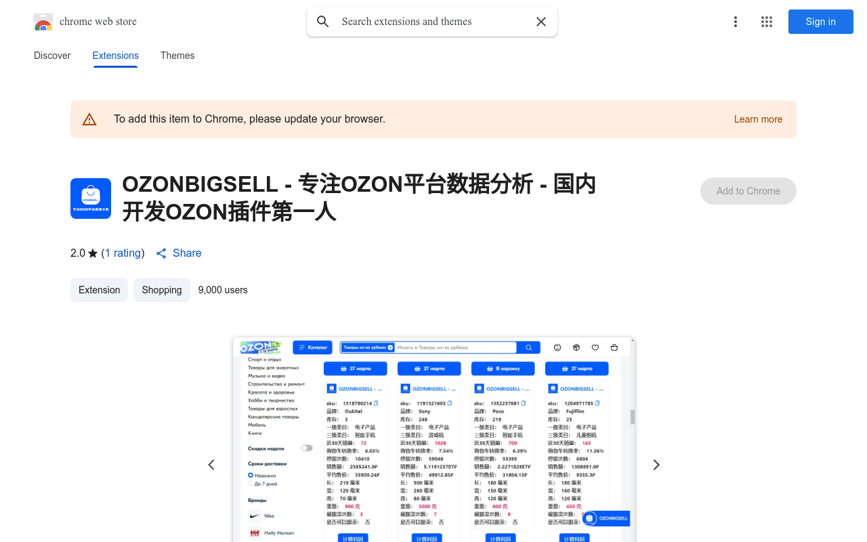The image size is (867, 542).
Task: Select the Extensions tab
Action: coord(116,56)
